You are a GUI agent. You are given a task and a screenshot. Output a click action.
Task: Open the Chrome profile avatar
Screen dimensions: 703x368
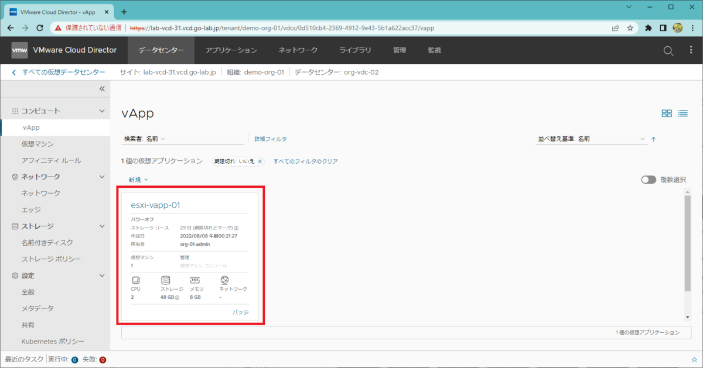(x=678, y=27)
